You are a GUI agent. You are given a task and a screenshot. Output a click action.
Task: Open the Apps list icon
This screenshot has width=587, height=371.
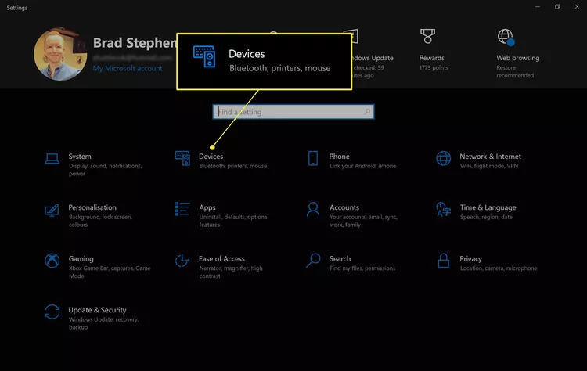[x=182, y=209]
